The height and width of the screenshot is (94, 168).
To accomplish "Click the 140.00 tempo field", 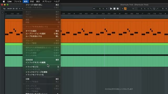I will click(x=9, y=9).
